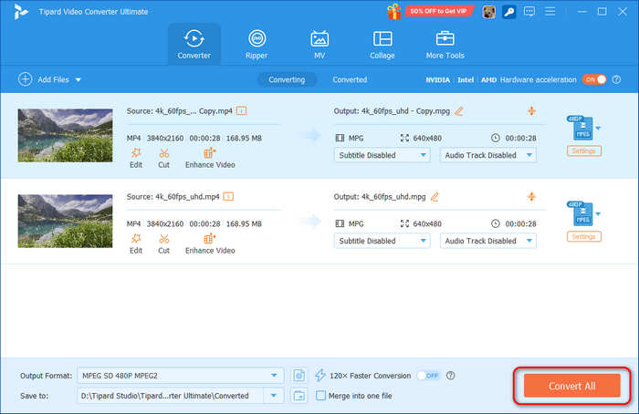Click NVIDIA acceleration label
Screen dimensions: 639x414
[437, 79]
